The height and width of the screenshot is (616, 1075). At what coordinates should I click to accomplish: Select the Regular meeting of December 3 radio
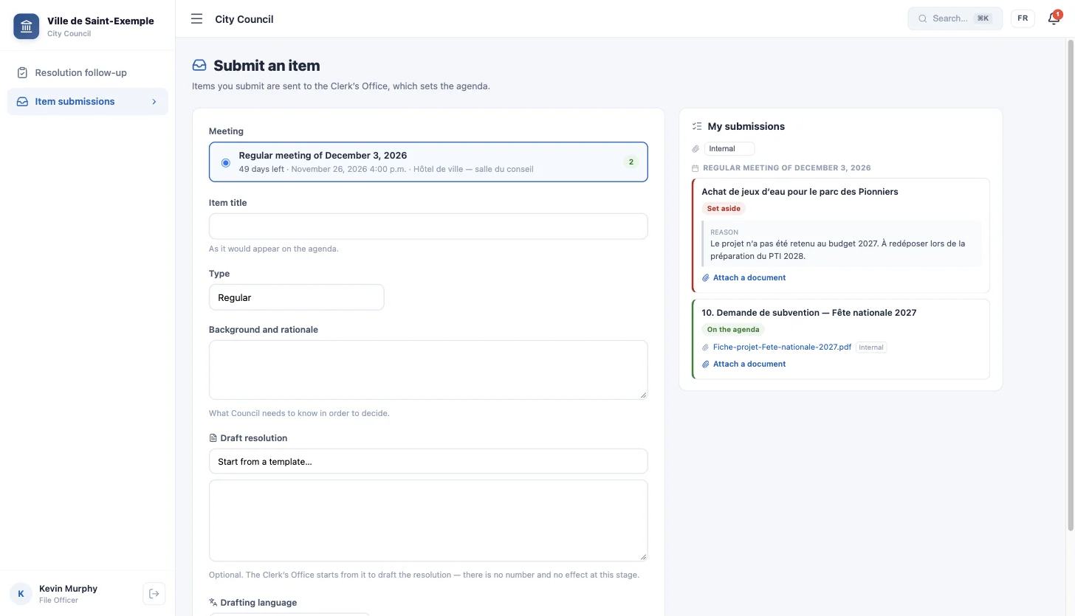[226, 162]
